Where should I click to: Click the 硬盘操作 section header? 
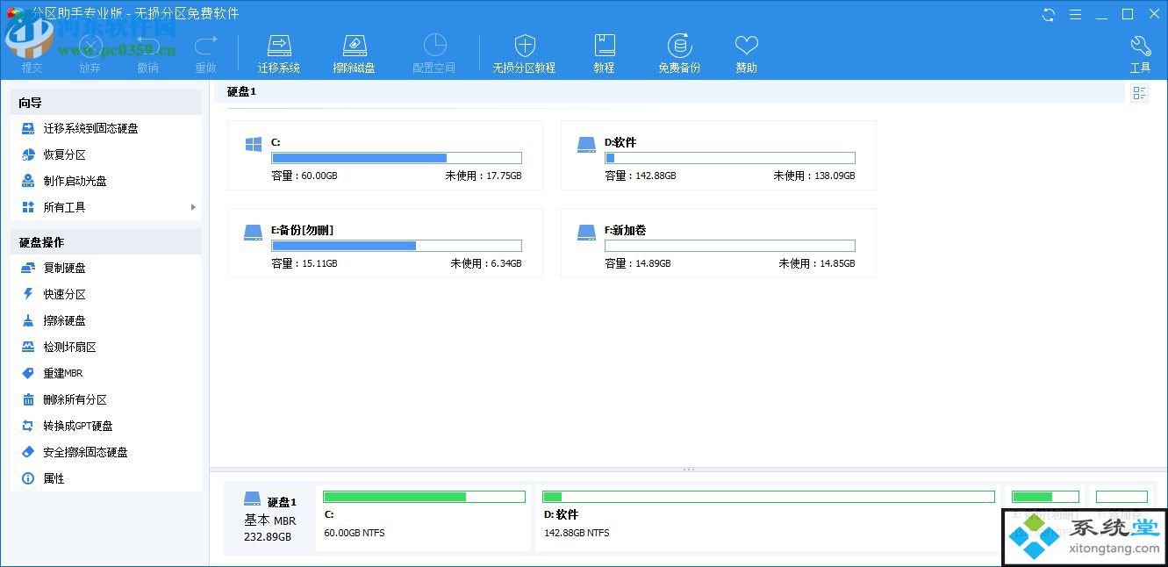(x=106, y=242)
